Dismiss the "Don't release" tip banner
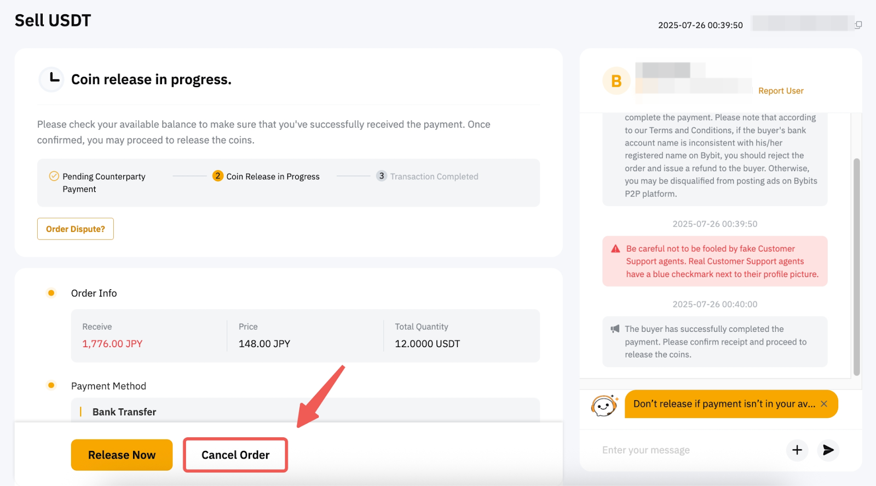The height and width of the screenshot is (486, 876). coord(824,404)
